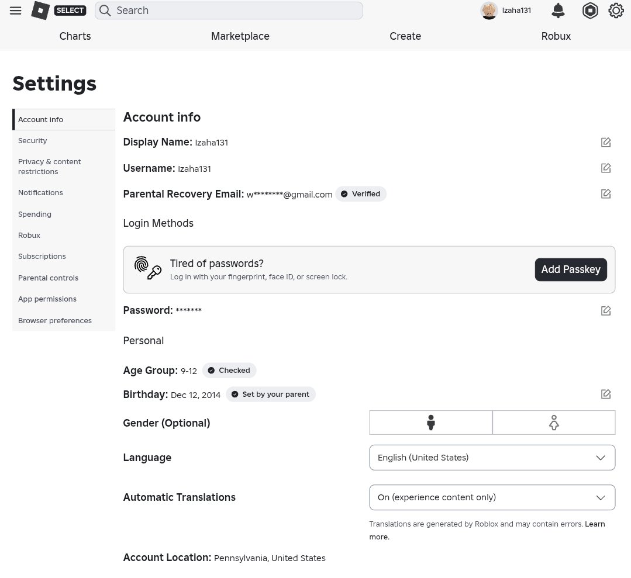The image size is (631, 578).
Task: Click the Izaha131 profile name in header
Action: click(x=516, y=11)
